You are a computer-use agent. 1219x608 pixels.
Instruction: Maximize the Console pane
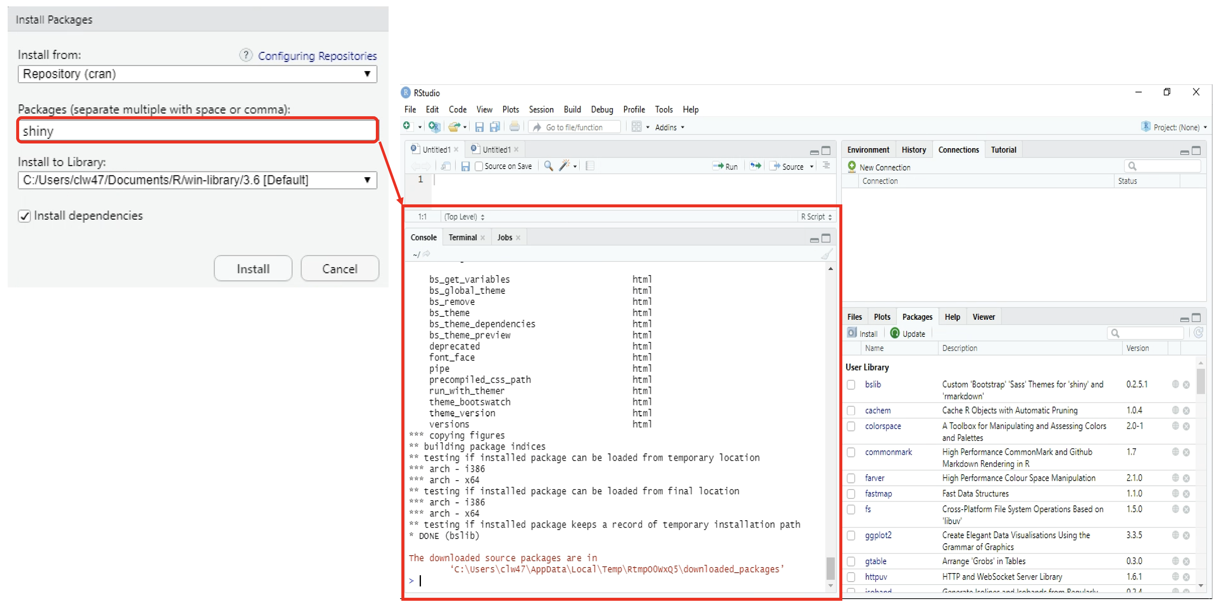[826, 238]
